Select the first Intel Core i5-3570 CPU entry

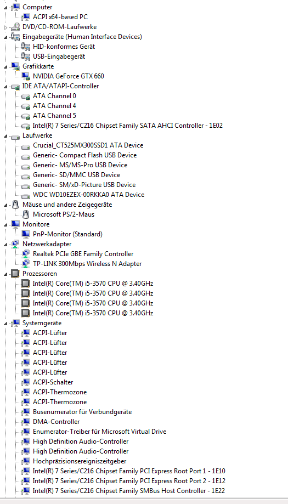(x=93, y=284)
